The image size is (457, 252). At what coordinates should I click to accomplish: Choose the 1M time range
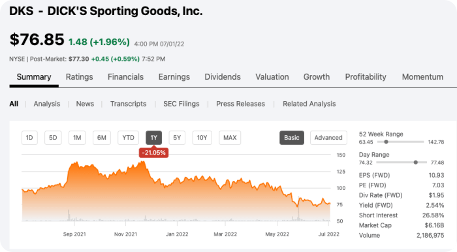[77, 138]
